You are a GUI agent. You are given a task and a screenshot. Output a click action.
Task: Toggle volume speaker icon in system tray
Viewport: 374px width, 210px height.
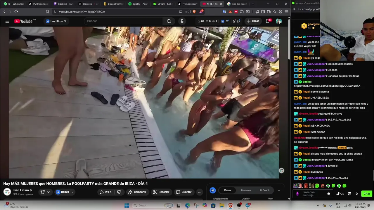(x=350, y=205)
